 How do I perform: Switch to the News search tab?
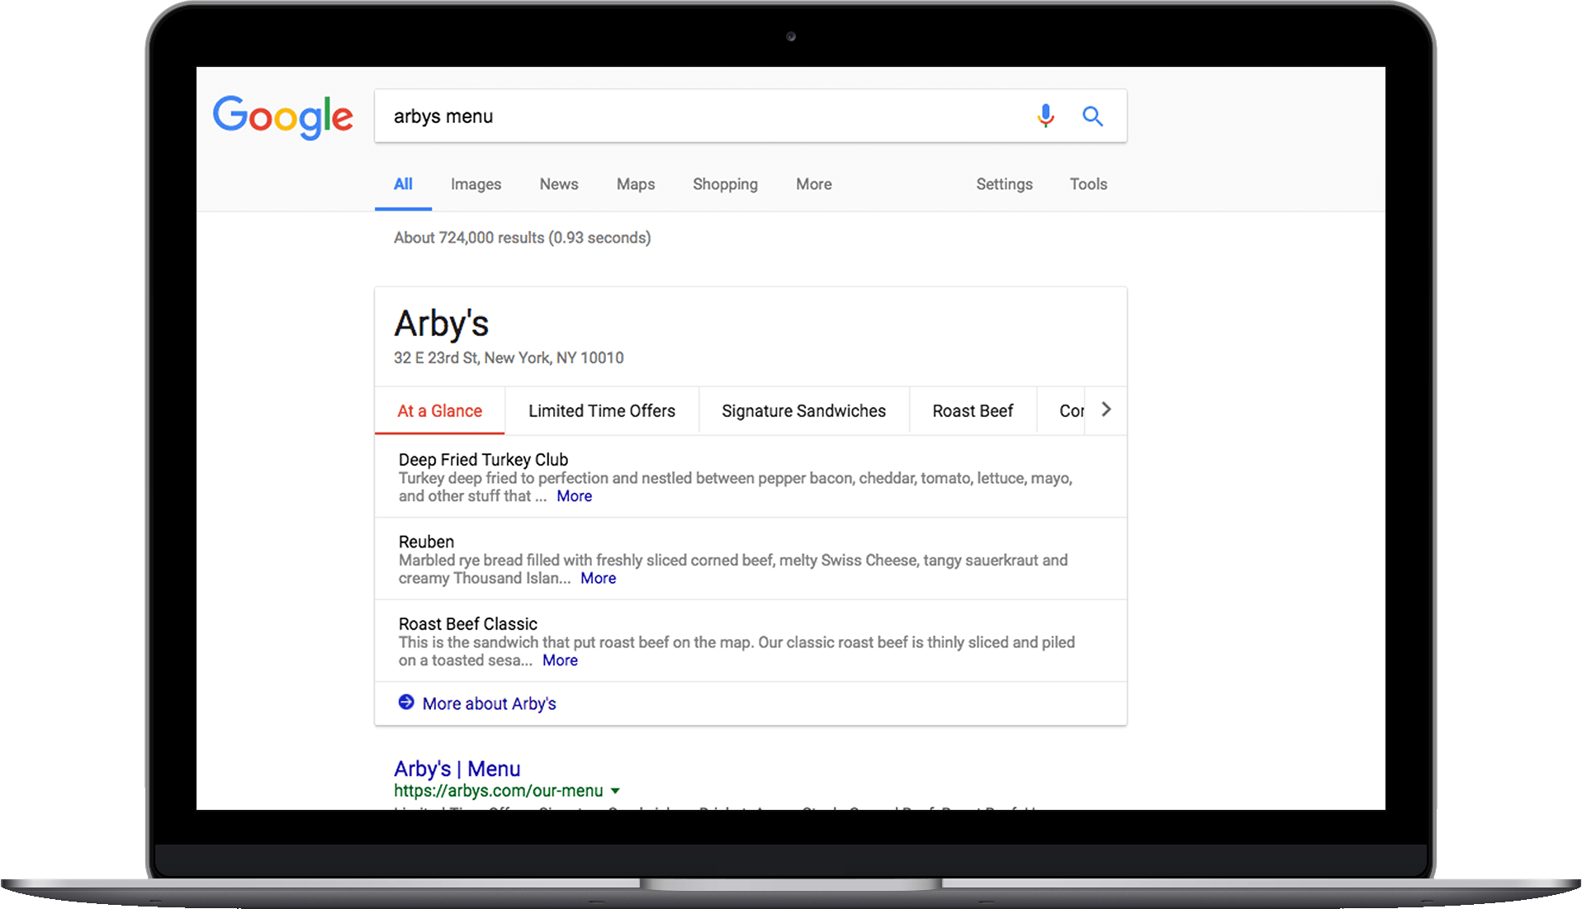coord(558,184)
